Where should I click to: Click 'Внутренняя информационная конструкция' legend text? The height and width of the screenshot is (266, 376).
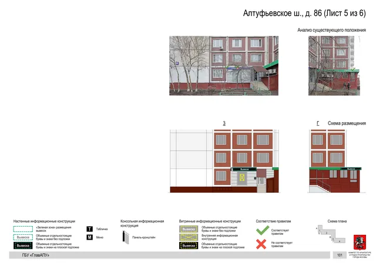(x=219, y=237)
